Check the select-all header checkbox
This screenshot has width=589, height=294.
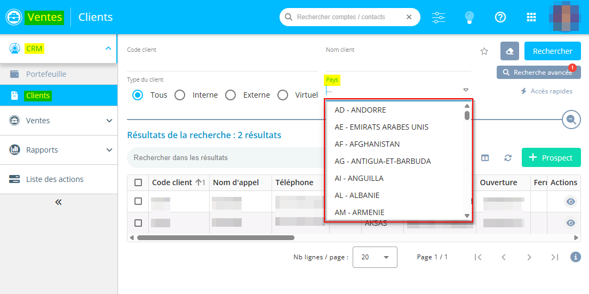coord(138,182)
